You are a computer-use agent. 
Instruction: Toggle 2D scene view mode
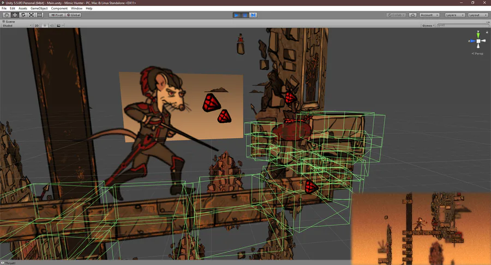(x=37, y=26)
